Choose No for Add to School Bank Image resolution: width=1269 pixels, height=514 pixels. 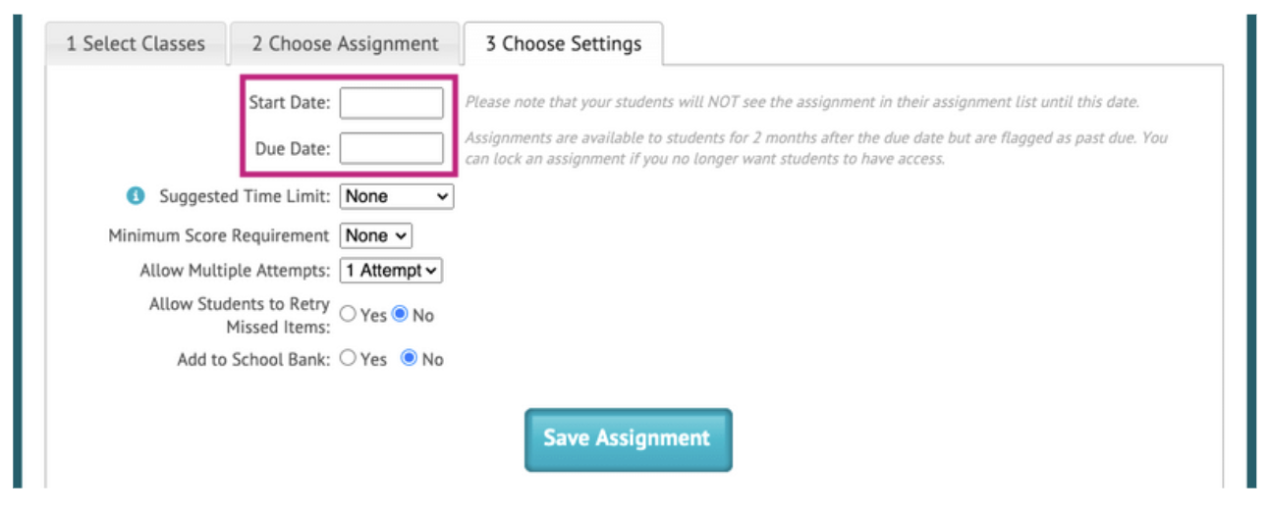click(409, 359)
